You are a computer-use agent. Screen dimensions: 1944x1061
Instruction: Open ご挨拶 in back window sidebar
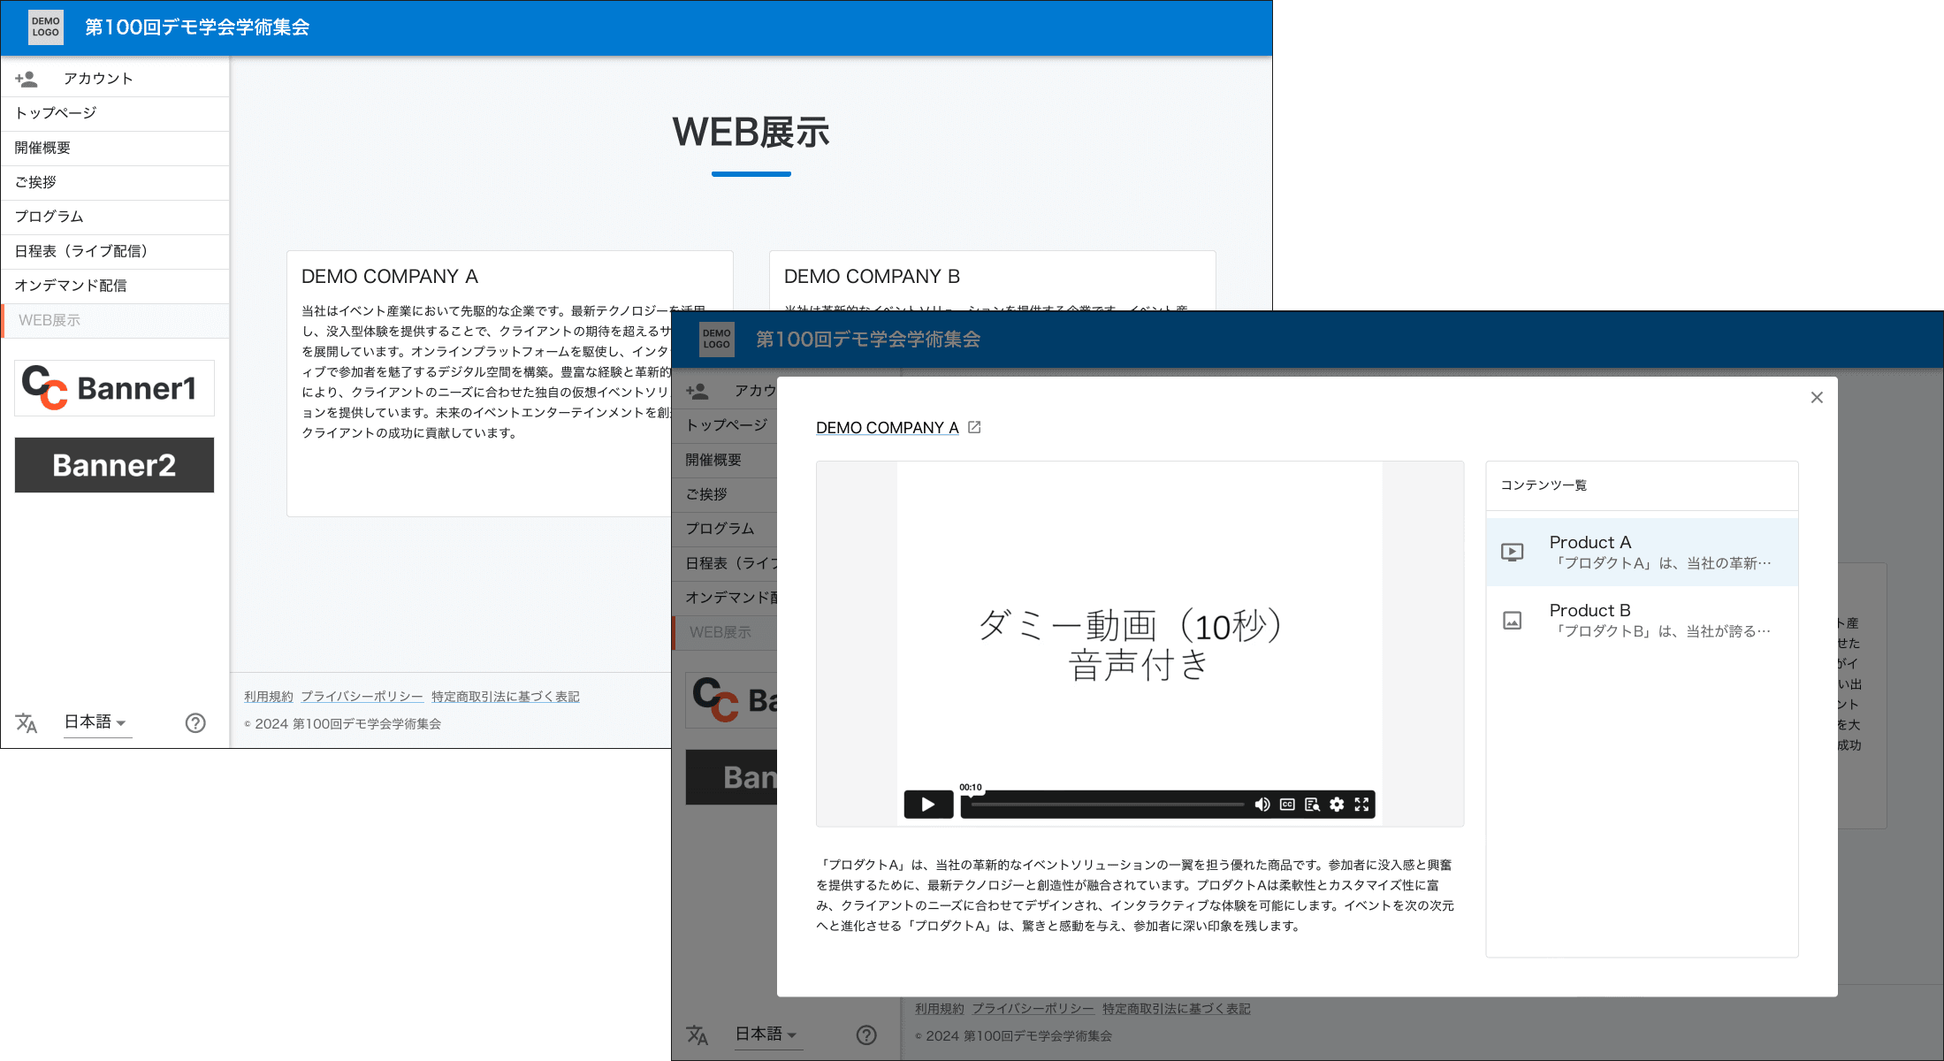pyautogui.click(x=115, y=182)
